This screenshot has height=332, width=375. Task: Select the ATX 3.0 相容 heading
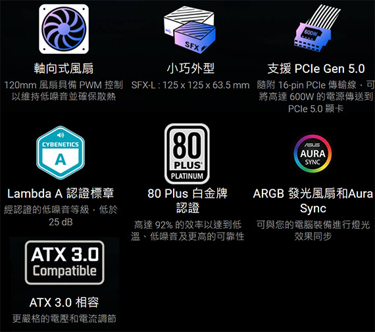point(64,302)
